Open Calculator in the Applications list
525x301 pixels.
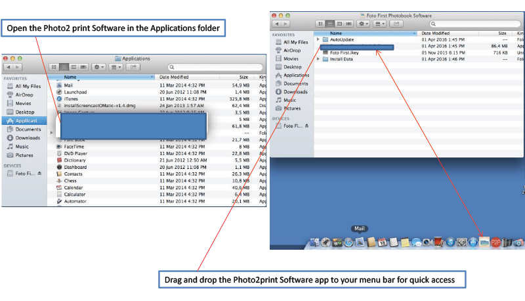coord(74,195)
